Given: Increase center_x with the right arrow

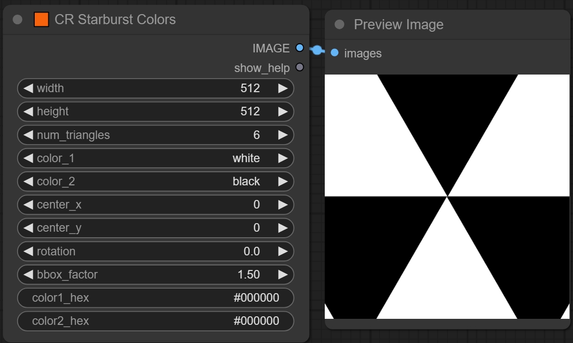Looking at the screenshot, I should (x=282, y=204).
